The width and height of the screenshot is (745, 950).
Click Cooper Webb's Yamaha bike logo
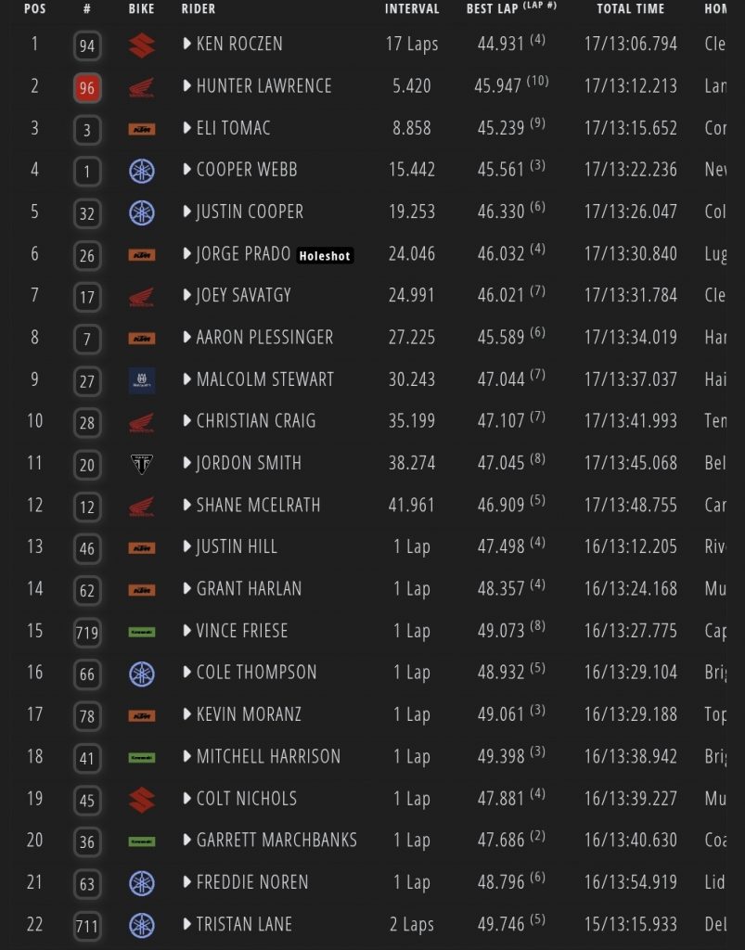click(x=142, y=171)
